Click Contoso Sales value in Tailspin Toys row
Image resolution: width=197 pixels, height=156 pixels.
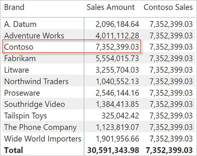coord(171,116)
